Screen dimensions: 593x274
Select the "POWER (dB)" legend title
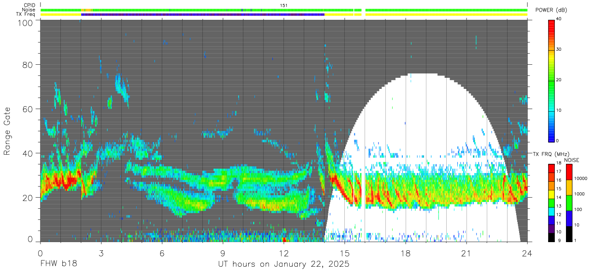click(551, 10)
